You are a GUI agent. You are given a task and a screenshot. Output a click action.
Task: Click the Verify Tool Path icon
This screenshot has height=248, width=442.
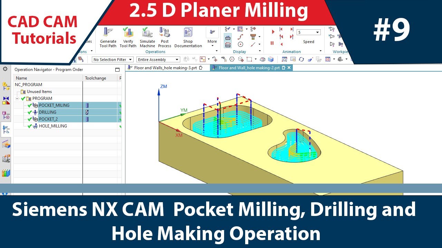[128, 33]
